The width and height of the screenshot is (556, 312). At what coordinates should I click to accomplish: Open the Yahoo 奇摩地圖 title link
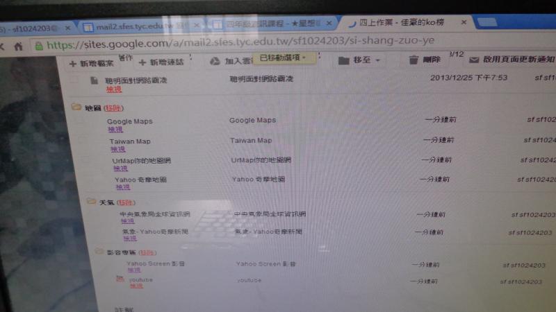141,180
